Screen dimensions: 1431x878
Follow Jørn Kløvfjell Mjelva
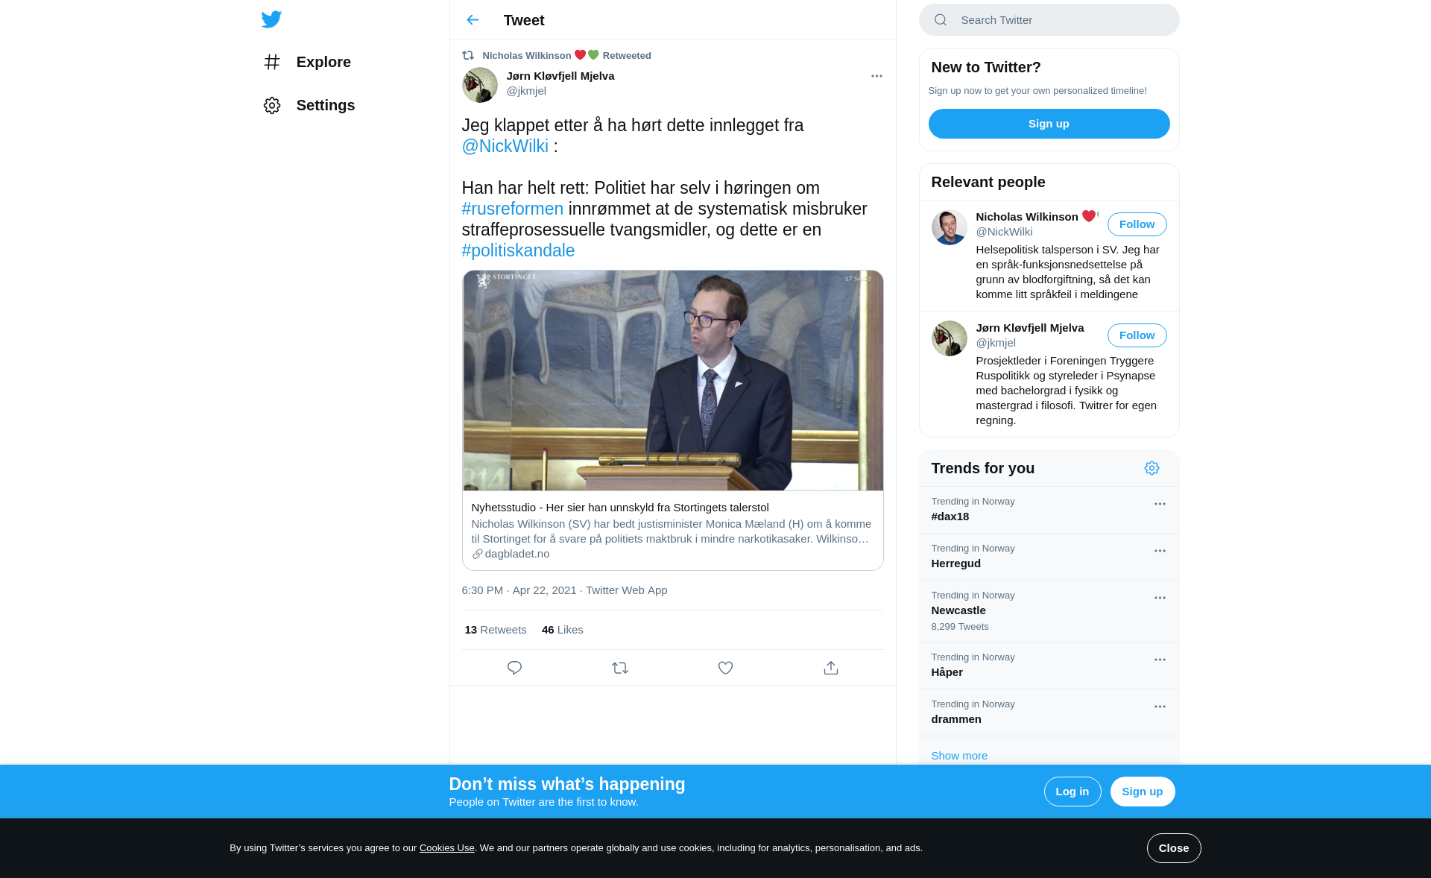click(x=1137, y=335)
